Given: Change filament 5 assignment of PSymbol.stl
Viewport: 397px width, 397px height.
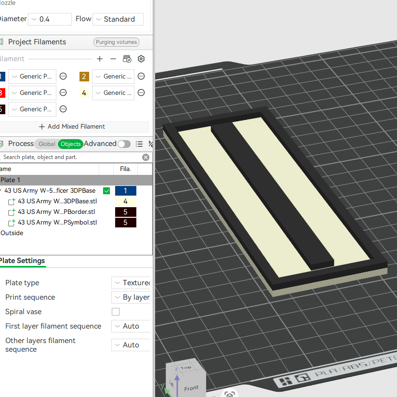Looking at the screenshot, I should click(x=126, y=223).
